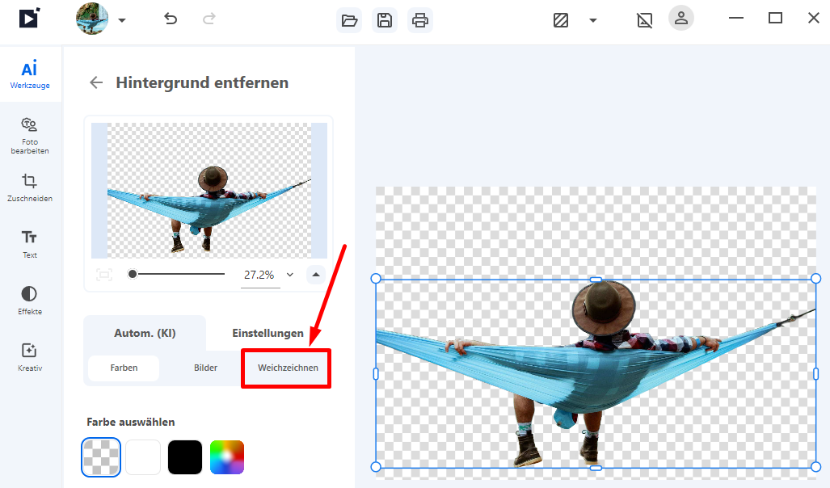Select the Farben option
Image resolution: width=830 pixels, height=488 pixels.
(x=124, y=368)
